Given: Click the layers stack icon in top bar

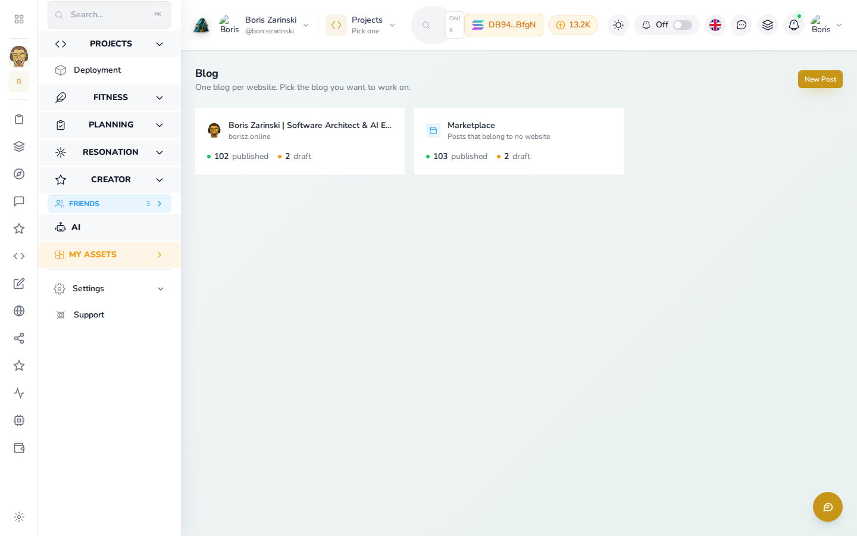Looking at the screenshot, I should [x=768, y=25].
